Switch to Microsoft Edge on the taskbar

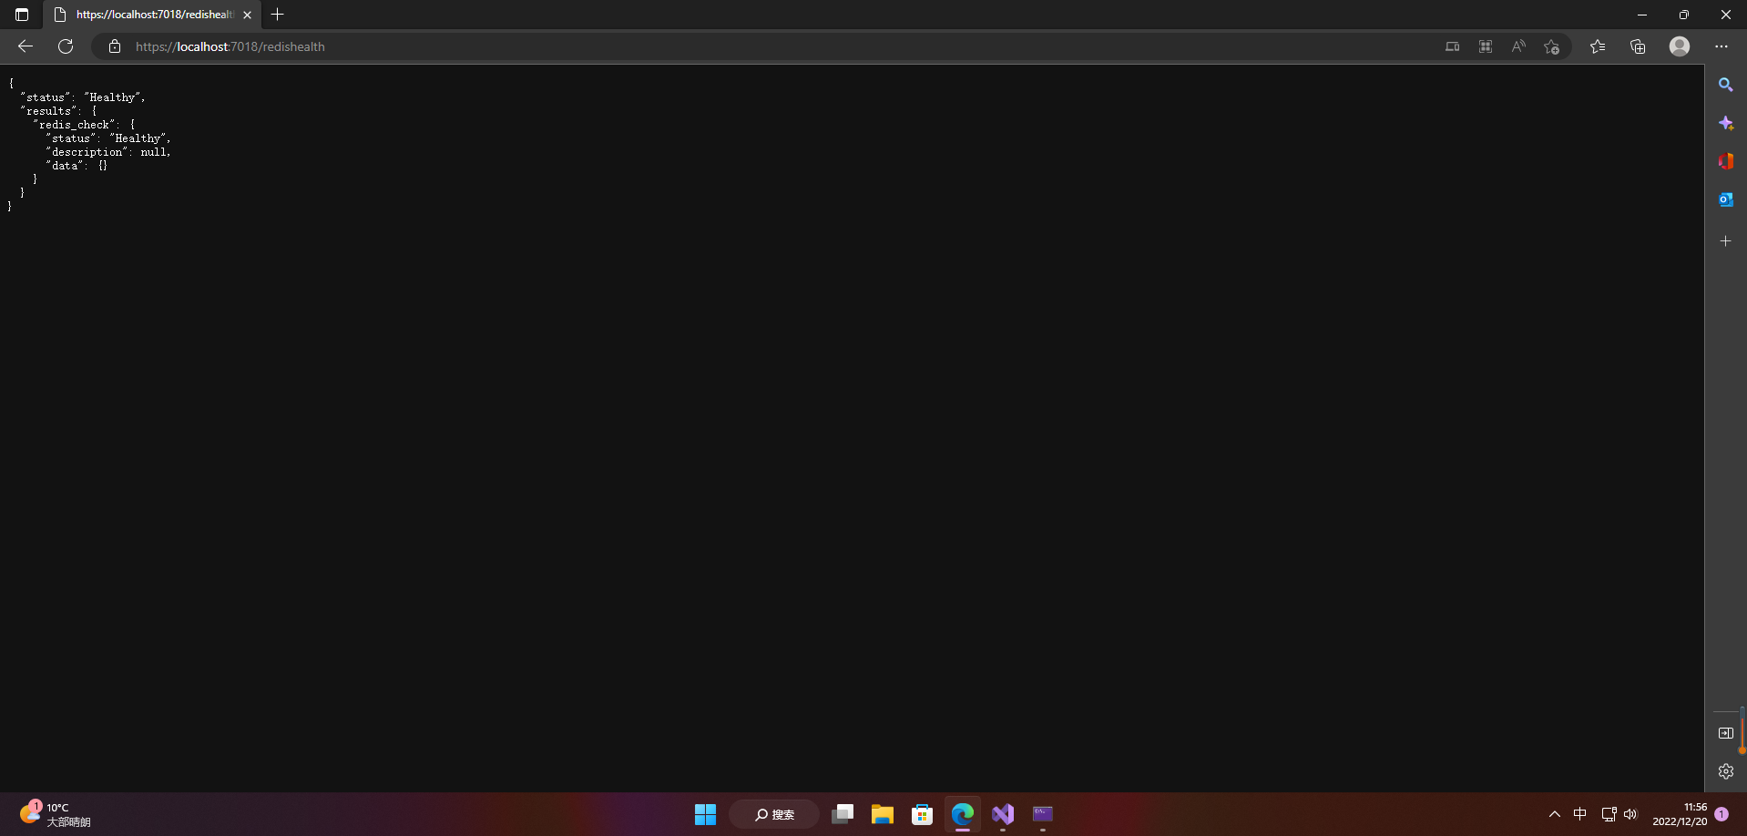[963, 814]
